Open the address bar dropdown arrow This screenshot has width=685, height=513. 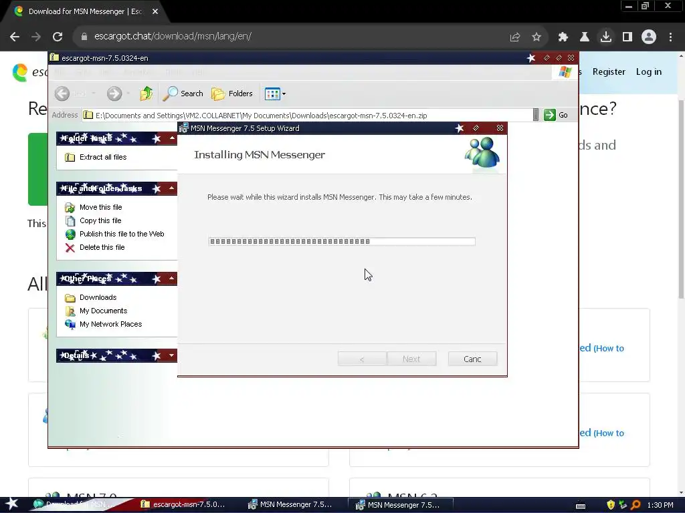[536, 115]
